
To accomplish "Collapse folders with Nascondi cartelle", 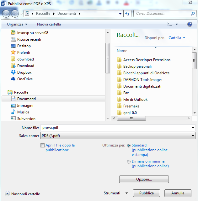I will [22, 194].
